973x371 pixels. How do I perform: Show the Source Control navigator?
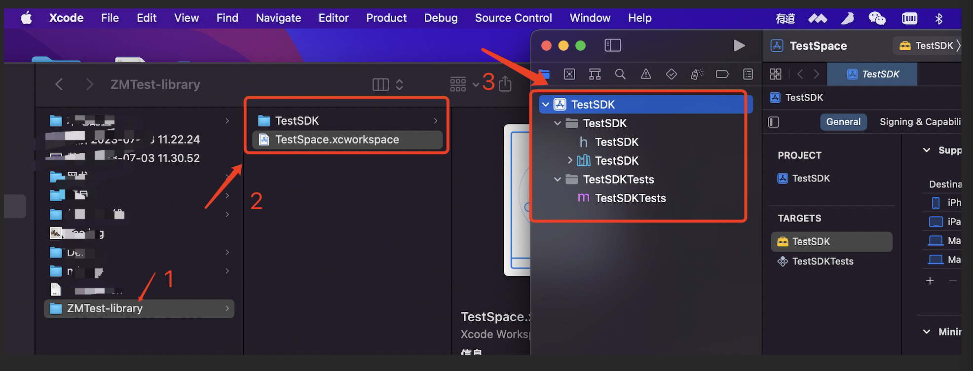point(569,74)
